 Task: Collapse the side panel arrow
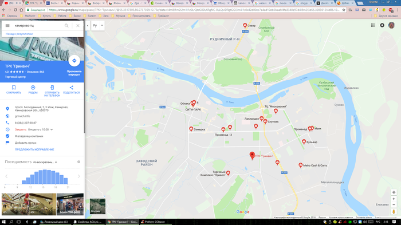tap(88, 26)
